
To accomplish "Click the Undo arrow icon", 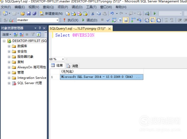I will click(112, 13).
